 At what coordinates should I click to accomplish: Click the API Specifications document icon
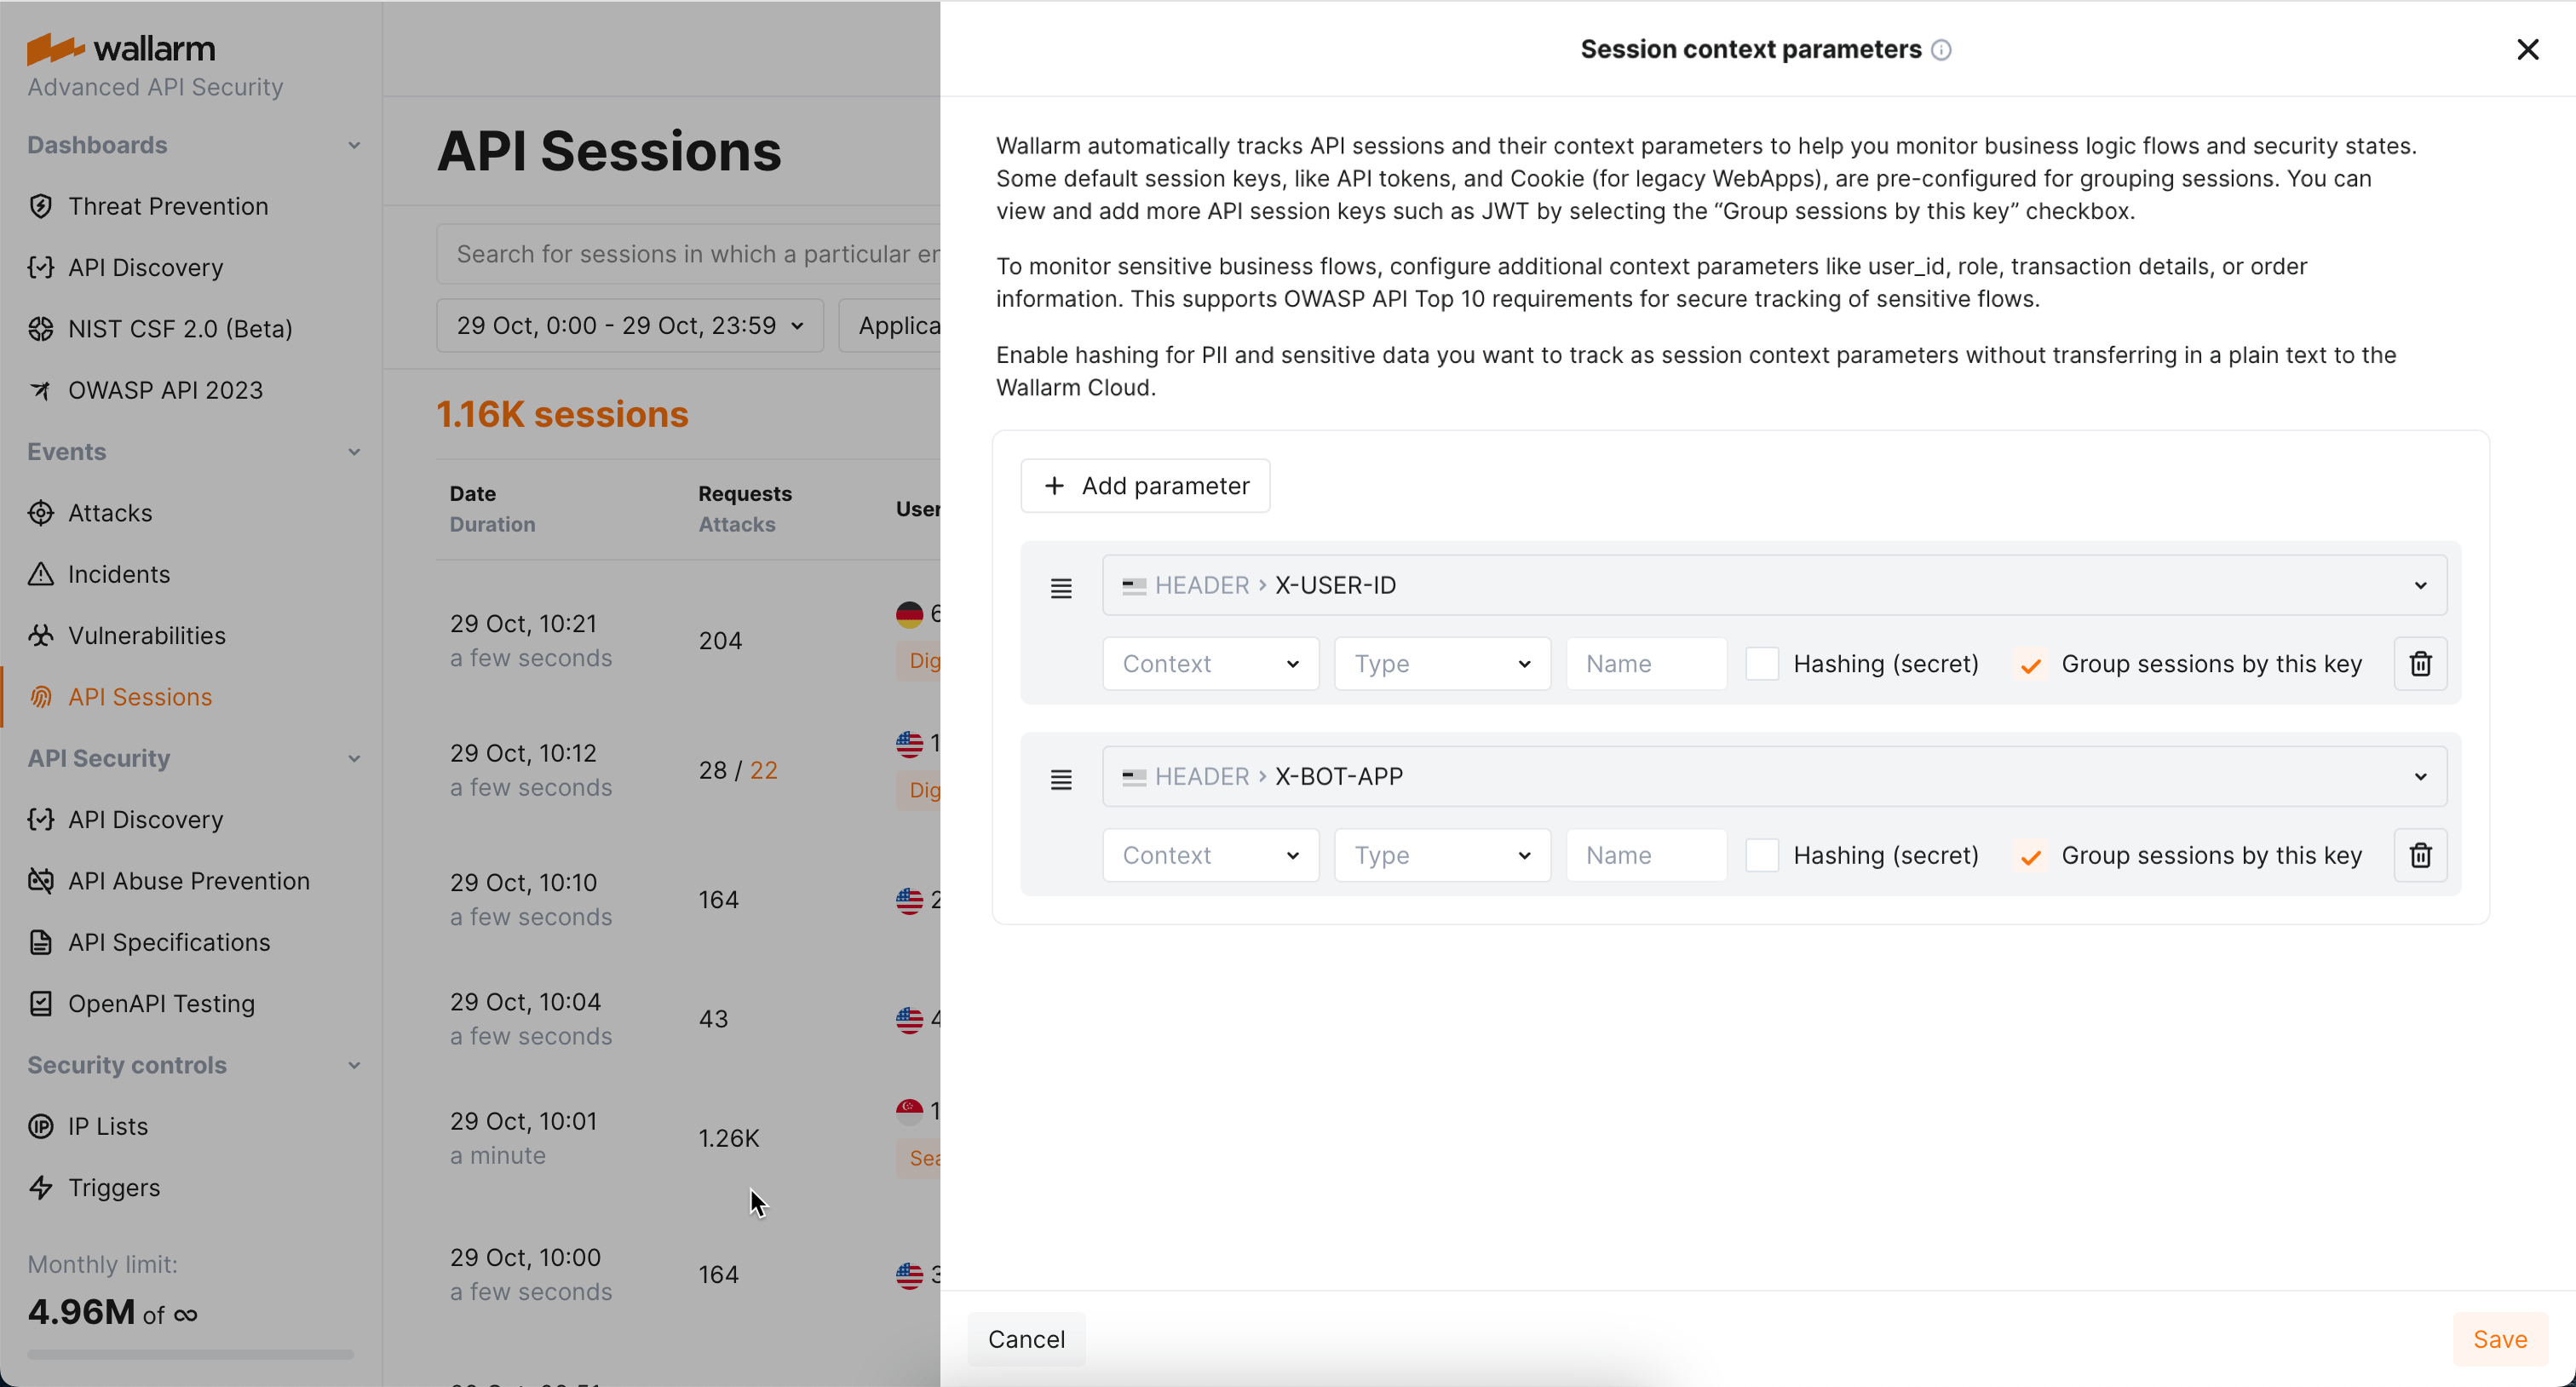coord(40,942)
